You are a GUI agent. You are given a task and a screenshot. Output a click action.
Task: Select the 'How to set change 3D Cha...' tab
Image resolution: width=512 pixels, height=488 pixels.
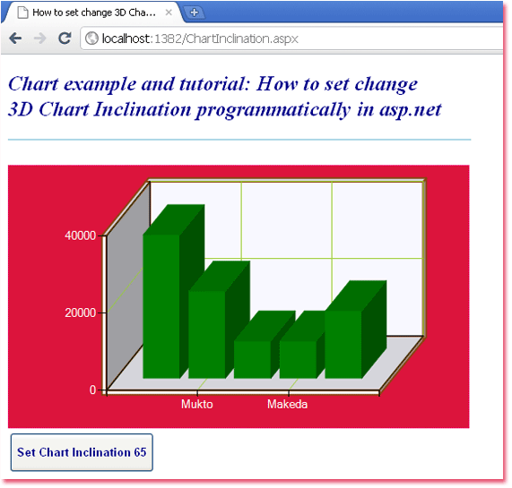pos(93,13)
